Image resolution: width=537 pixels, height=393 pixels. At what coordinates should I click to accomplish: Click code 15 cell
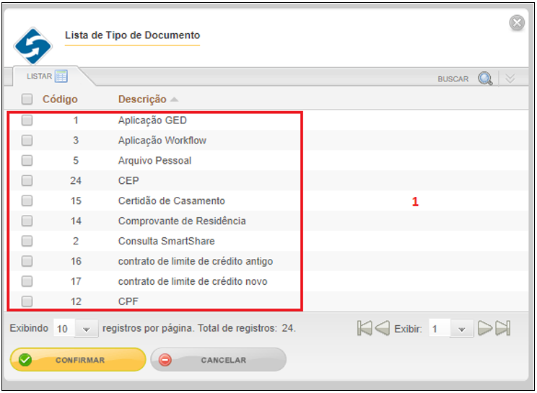tap(76, 200)
